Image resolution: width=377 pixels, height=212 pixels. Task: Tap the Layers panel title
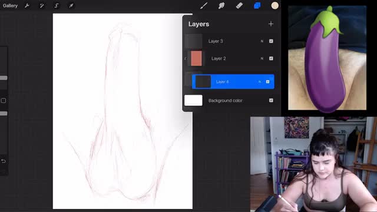coord(199,24)
